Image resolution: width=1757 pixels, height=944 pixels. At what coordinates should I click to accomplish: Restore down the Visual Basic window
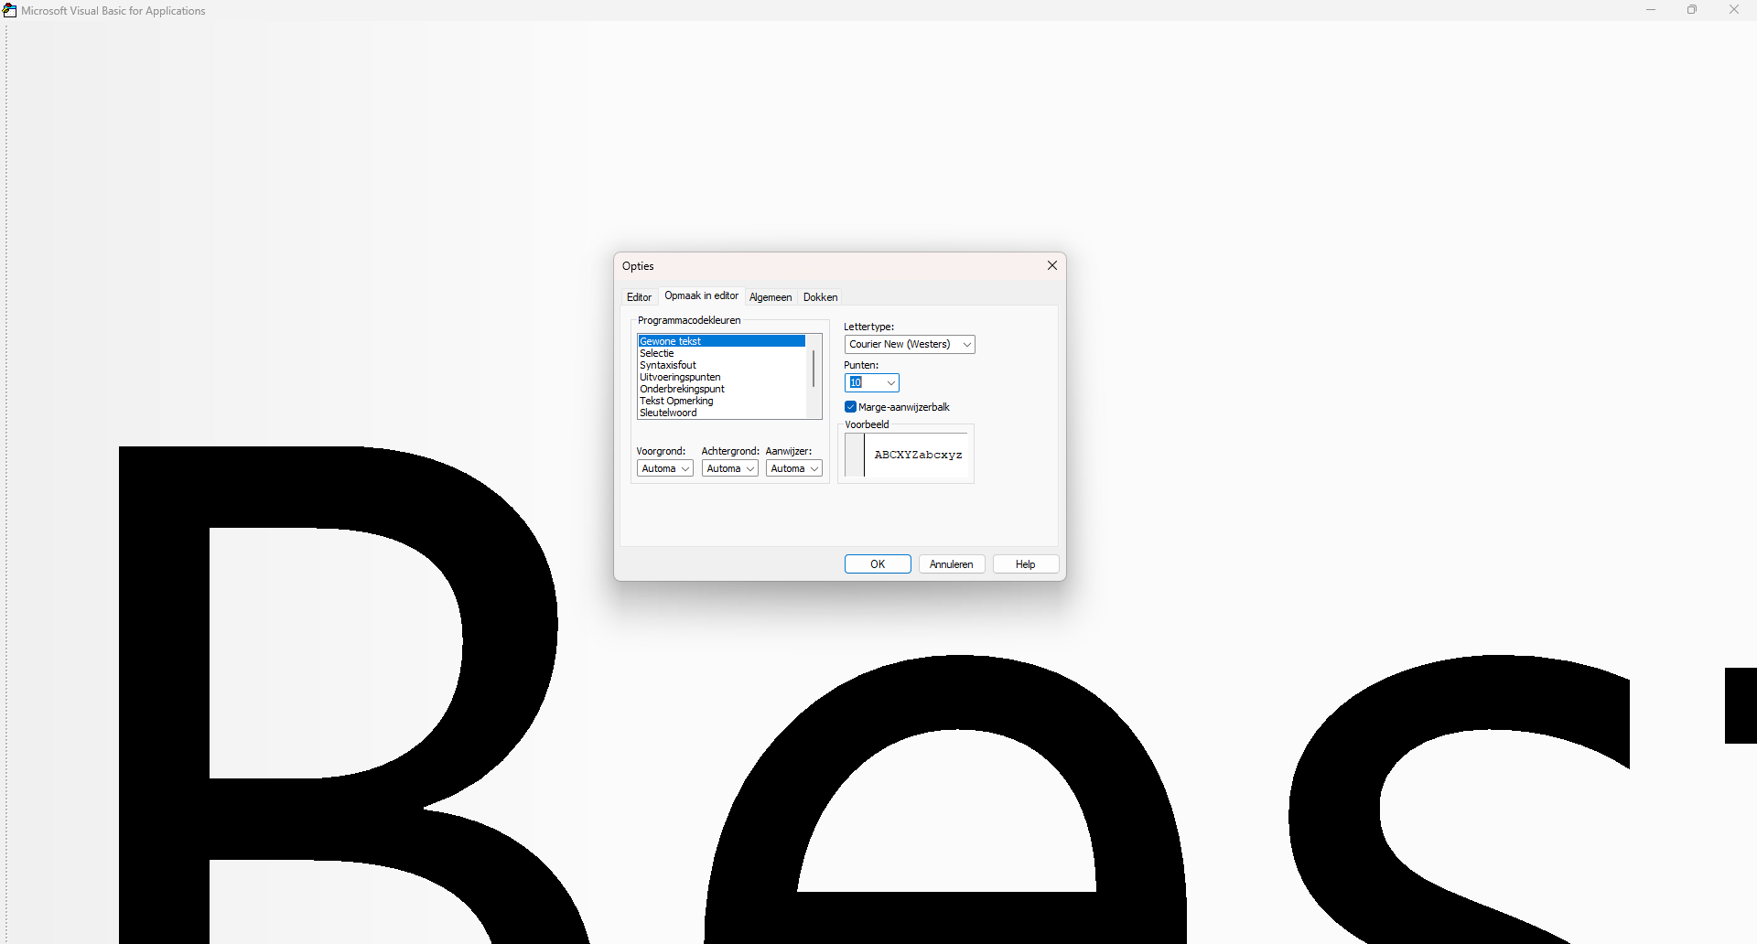point(1691,10)
